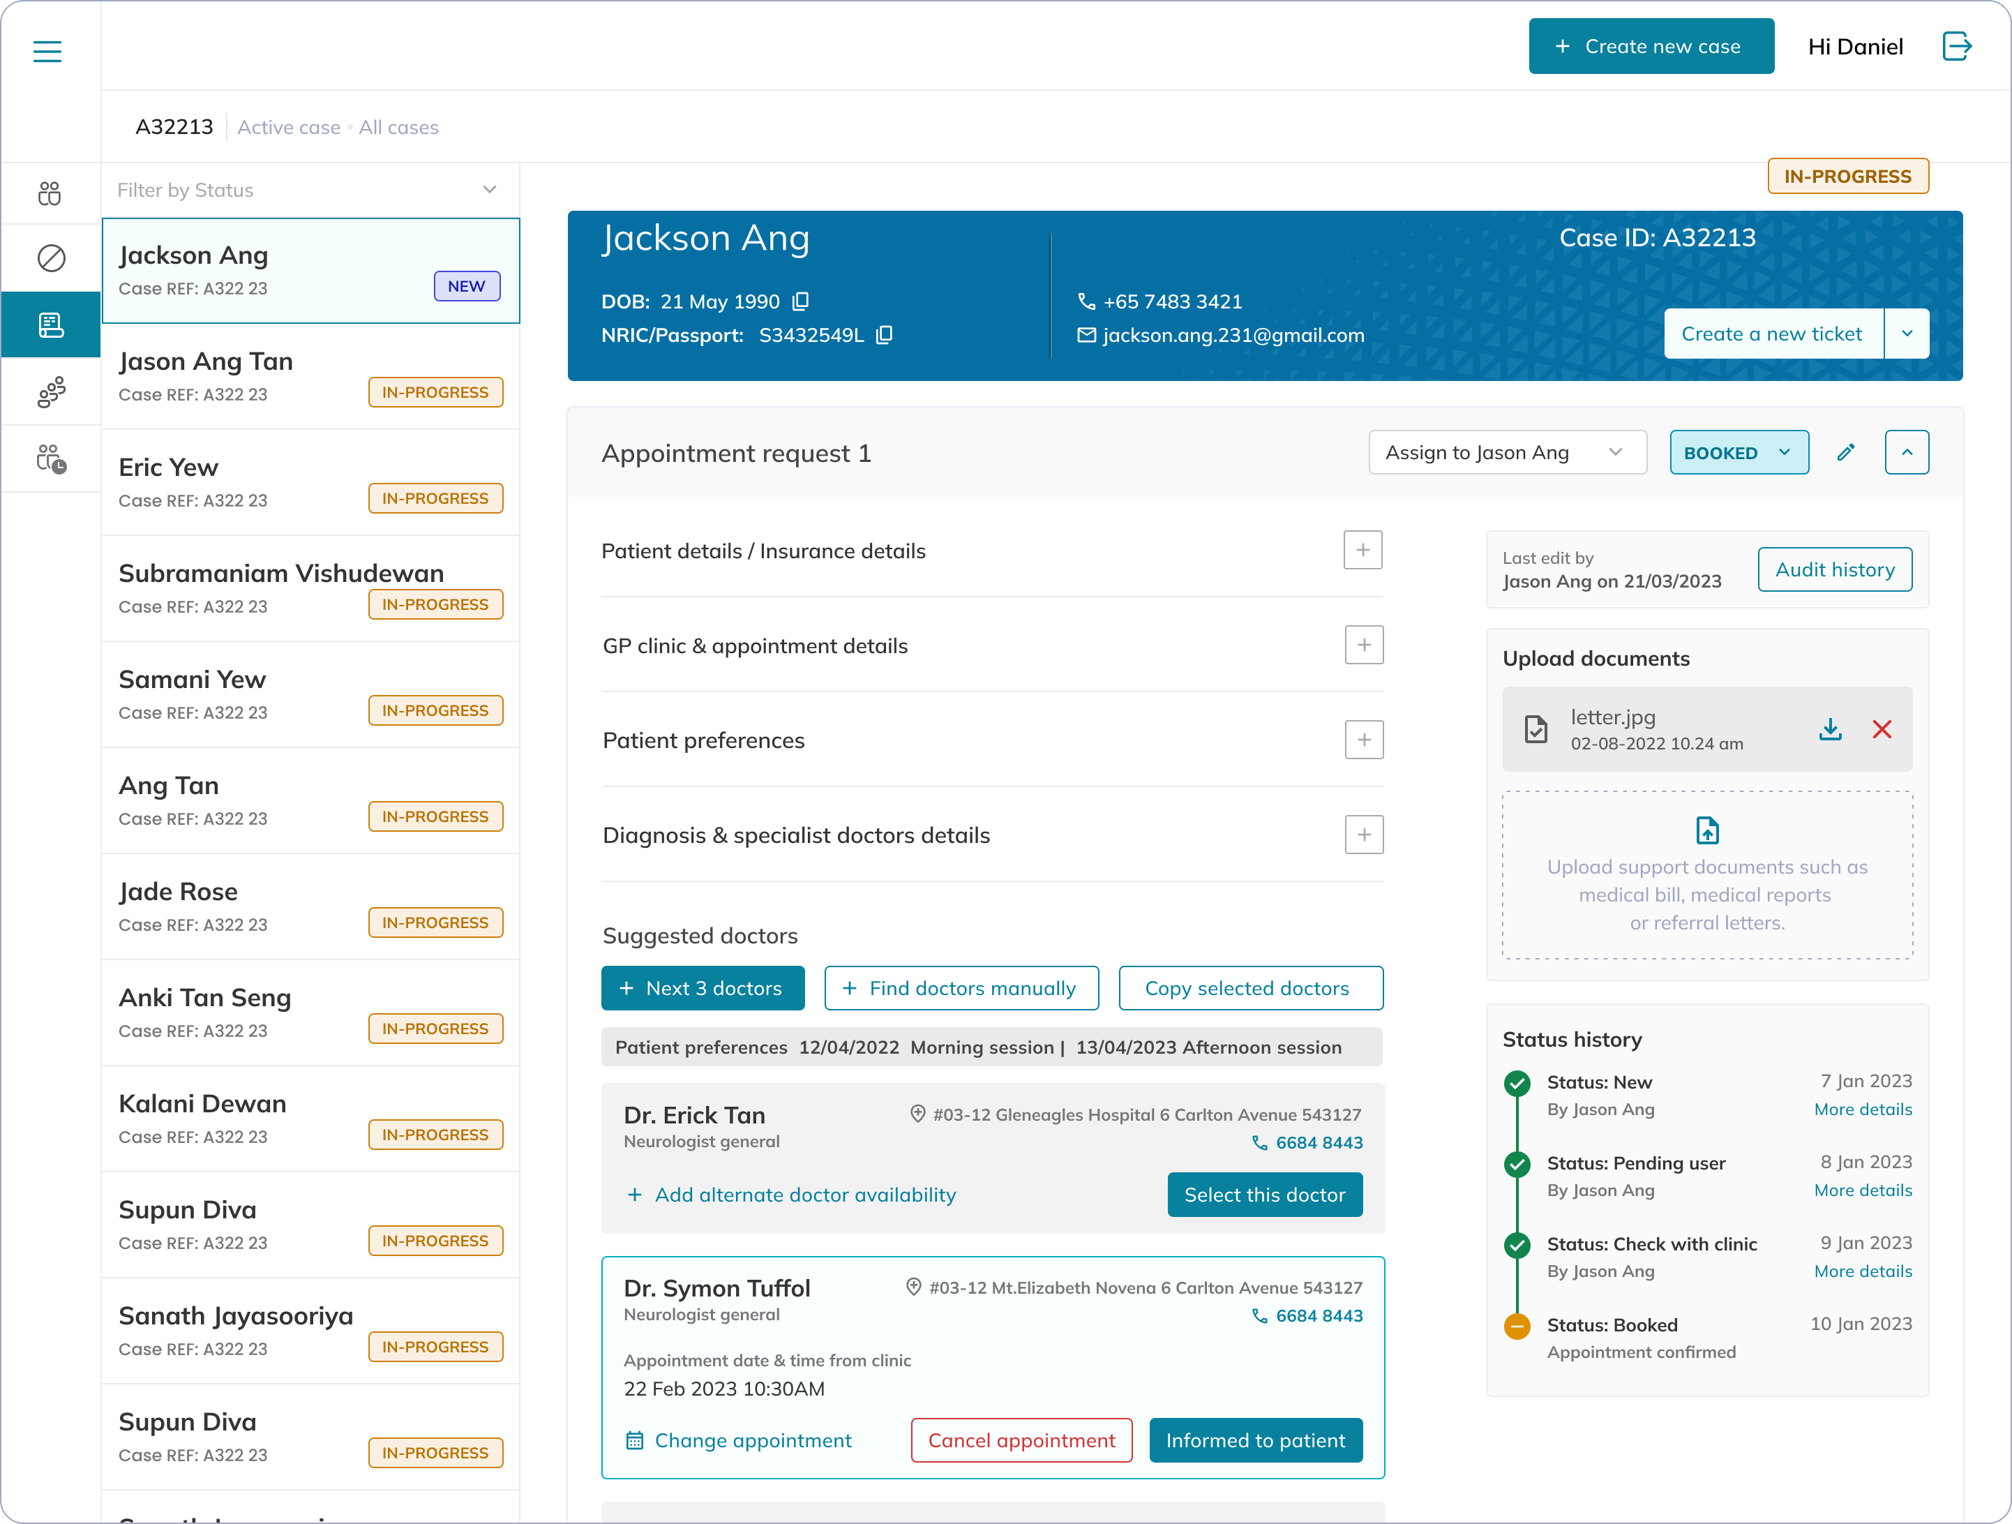The image size is (2012, 1524).
Task: Open the hamburger menu
Action: (47, 51)
